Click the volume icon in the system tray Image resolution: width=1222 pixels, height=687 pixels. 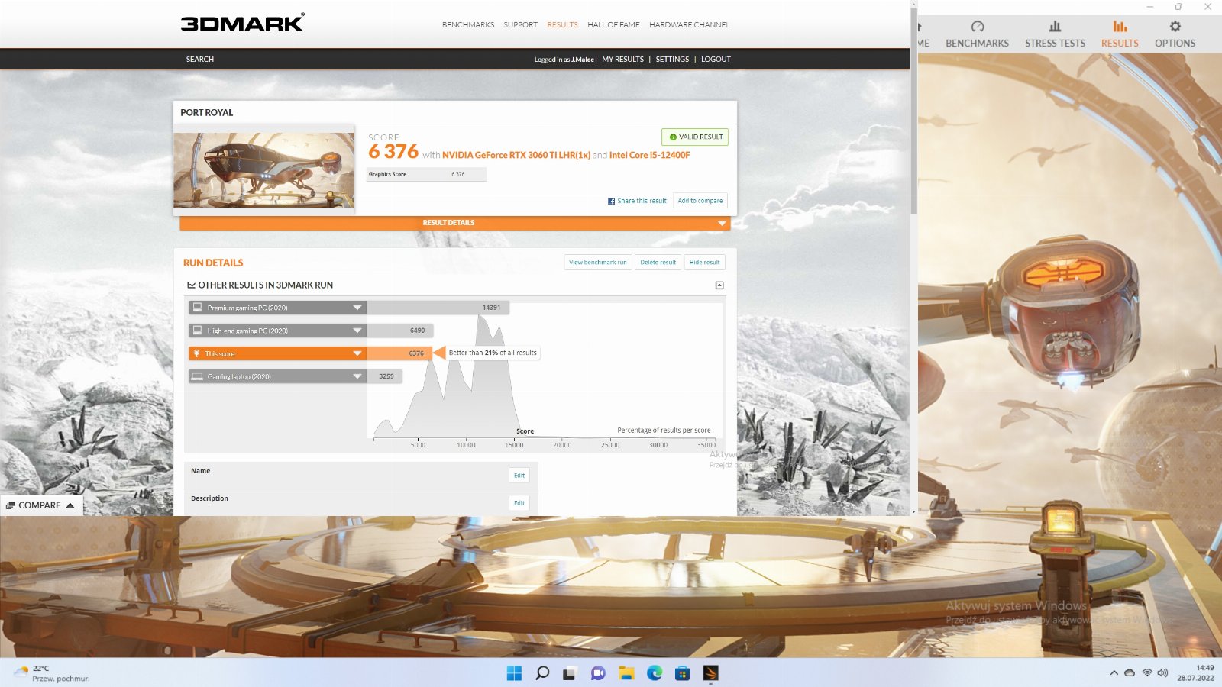click(1162, 672)
